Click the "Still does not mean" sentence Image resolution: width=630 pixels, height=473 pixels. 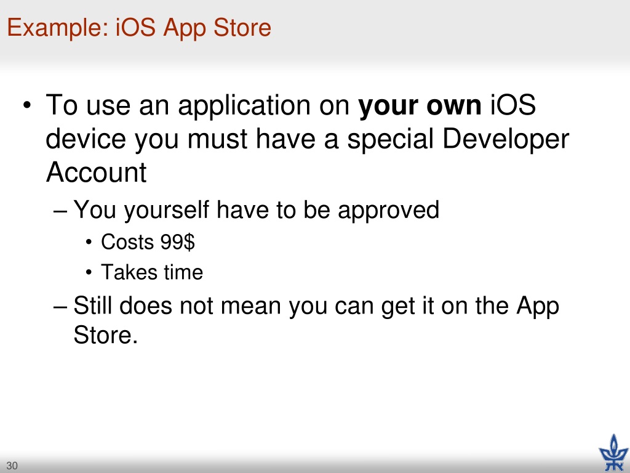coord(316,320)
